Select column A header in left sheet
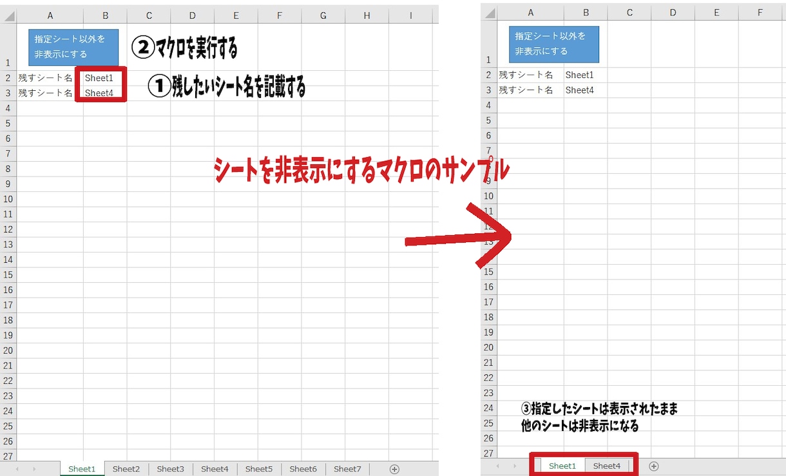The width and height of the screenshot is (786, 476). pos(50,15)
